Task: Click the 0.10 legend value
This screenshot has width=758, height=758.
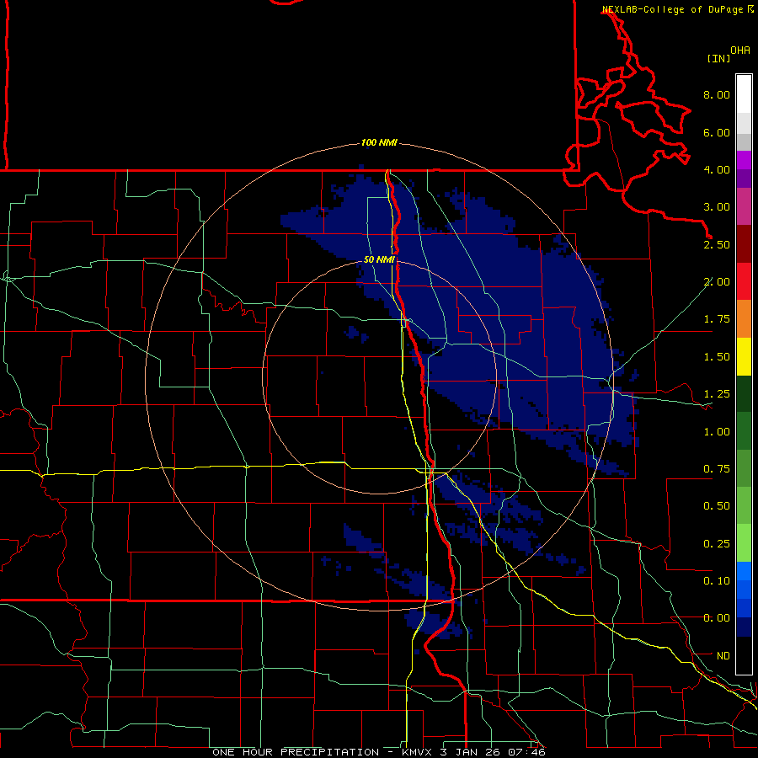Action: tap(717, 581)
